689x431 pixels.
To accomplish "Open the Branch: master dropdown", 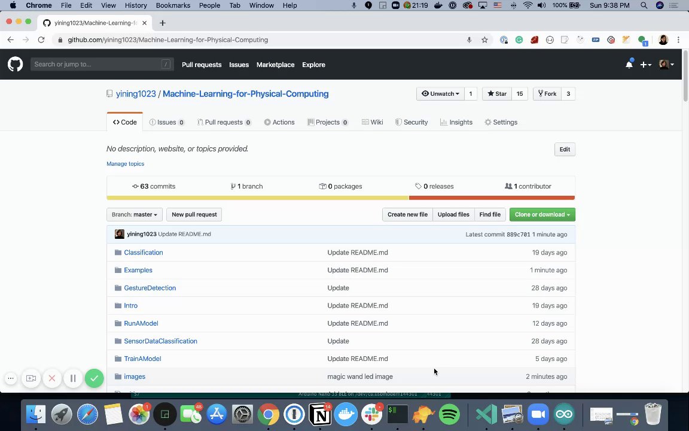I will [x=135, y=215].
